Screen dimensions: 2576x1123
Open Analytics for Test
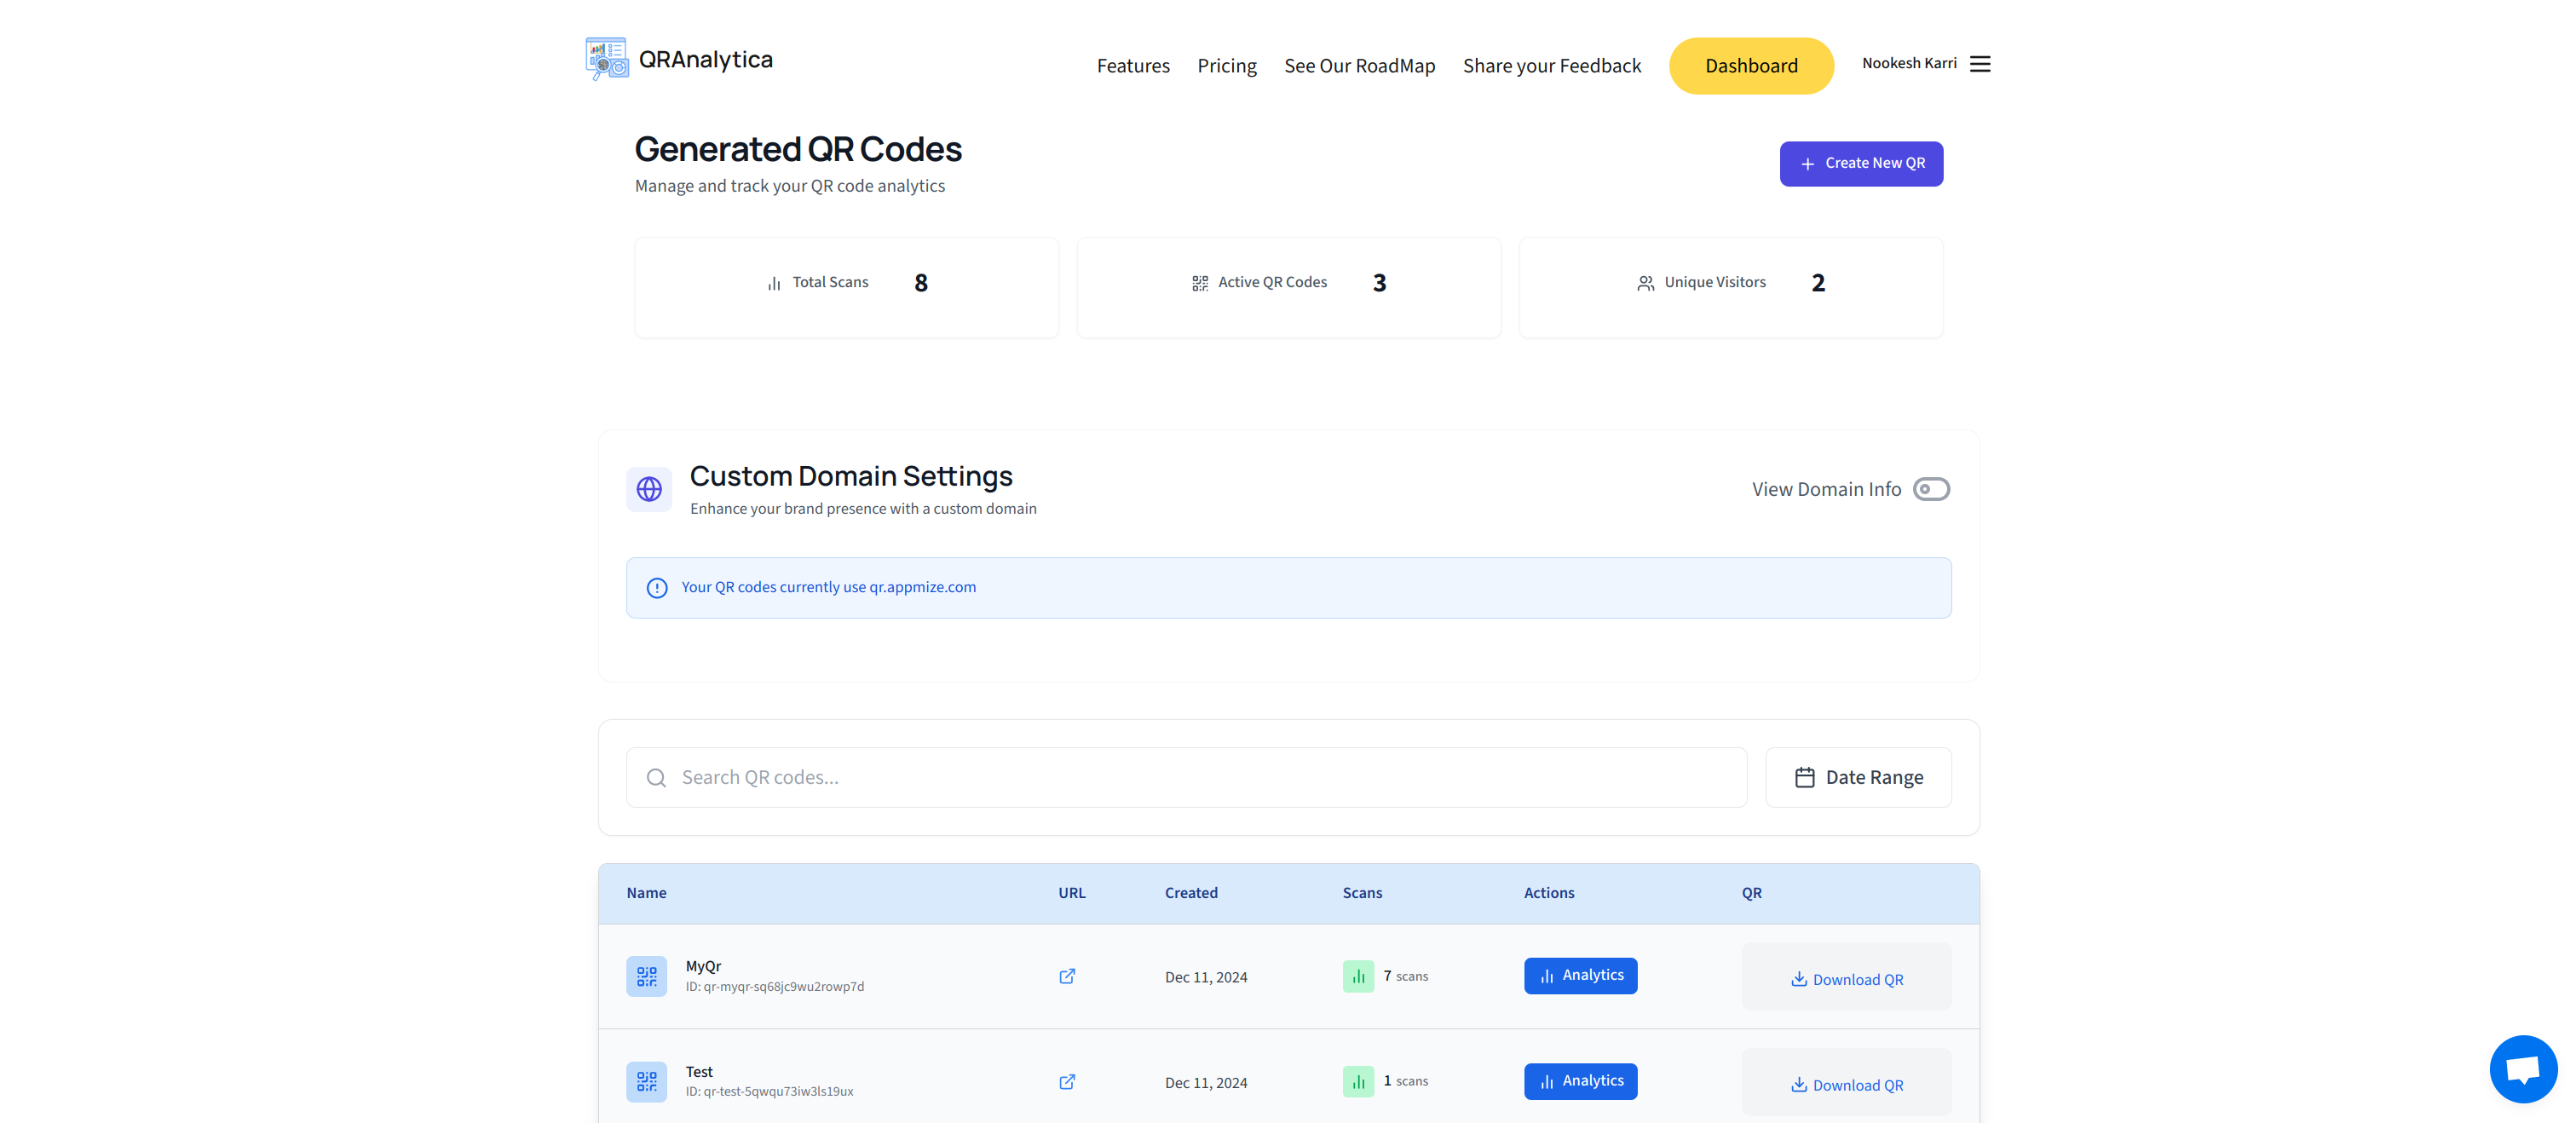point(1580,1081)
